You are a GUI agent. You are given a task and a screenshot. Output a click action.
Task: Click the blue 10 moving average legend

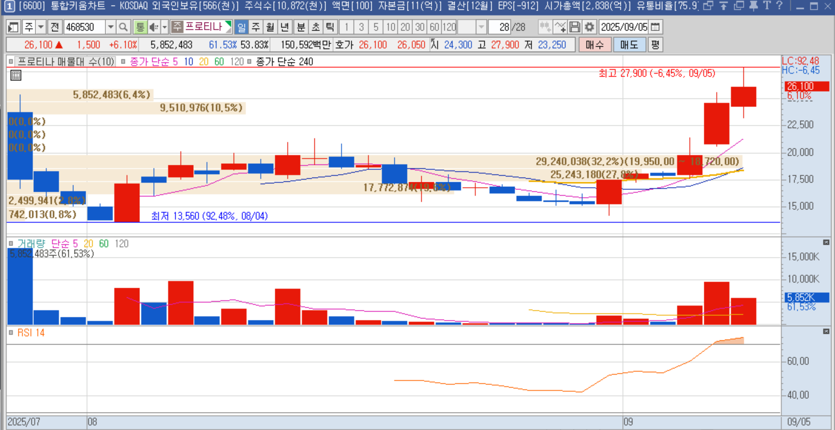tap(189, 61)
